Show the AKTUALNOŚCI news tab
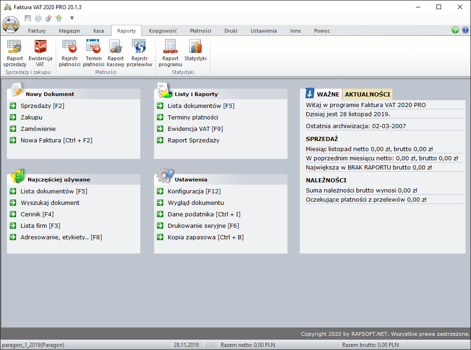Screen dimensions: 471x350 368,94
